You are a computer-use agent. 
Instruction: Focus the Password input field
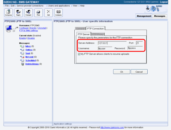(x=135, y=48)
